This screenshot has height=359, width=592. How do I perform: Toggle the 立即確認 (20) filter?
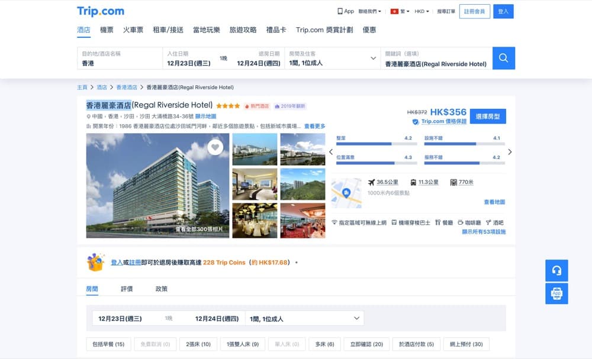tap(366, 344)
